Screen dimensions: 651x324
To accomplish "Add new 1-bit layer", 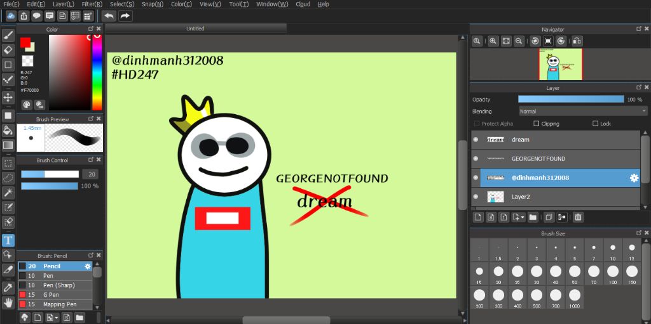I will pos(504,217).
